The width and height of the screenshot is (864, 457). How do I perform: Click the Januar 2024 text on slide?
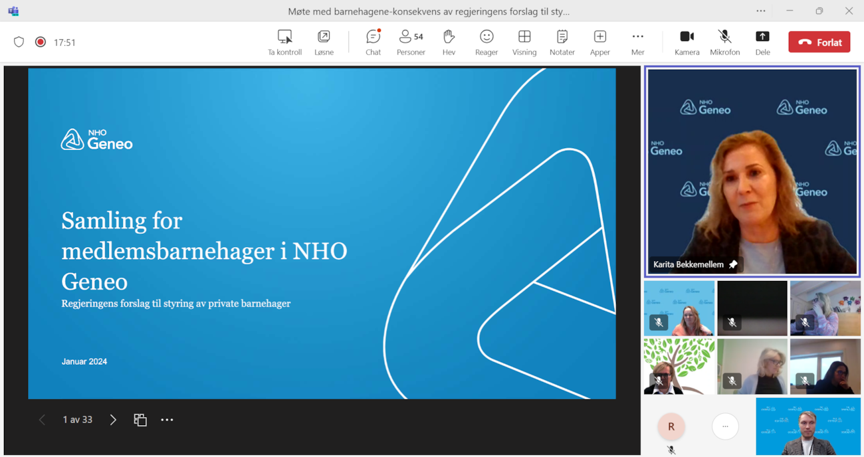tap(84, 361)
